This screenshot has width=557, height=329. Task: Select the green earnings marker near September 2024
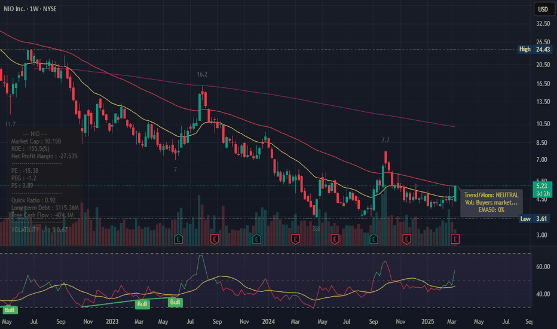point(374,239)
